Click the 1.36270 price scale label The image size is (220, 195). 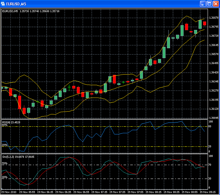tap(214, 90)
